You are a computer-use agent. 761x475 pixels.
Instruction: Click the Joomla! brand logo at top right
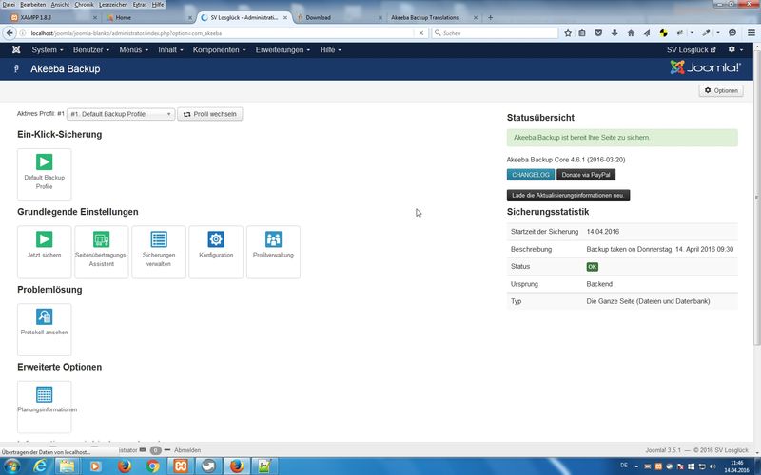point(705,67)
